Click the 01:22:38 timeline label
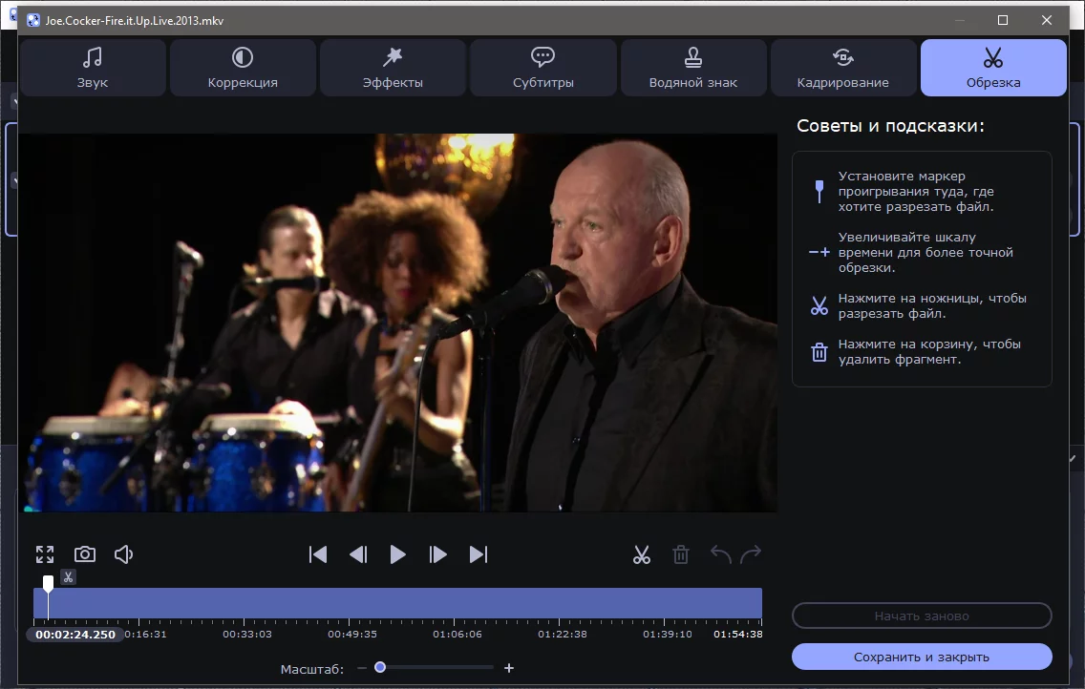Viewport: 1085px width, 689px height. click(563, 635)
